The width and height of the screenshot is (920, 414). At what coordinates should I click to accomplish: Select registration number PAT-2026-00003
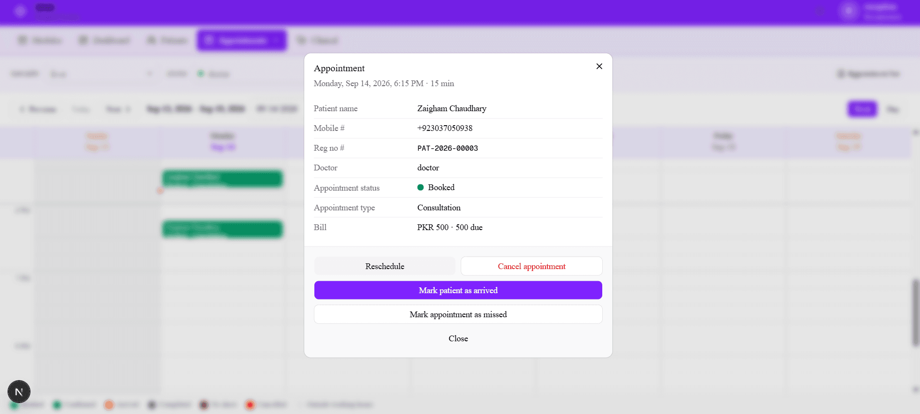pyautogui.click(x=448, y=148)
